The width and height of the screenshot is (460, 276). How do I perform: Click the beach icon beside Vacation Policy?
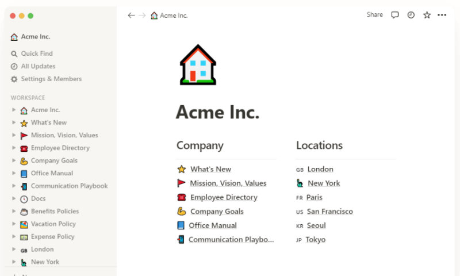[24, 224]
